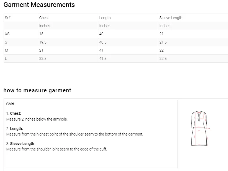Click the sleeve length value 22 for M
This screenshot has width=228, height=171.
(162, 50)
